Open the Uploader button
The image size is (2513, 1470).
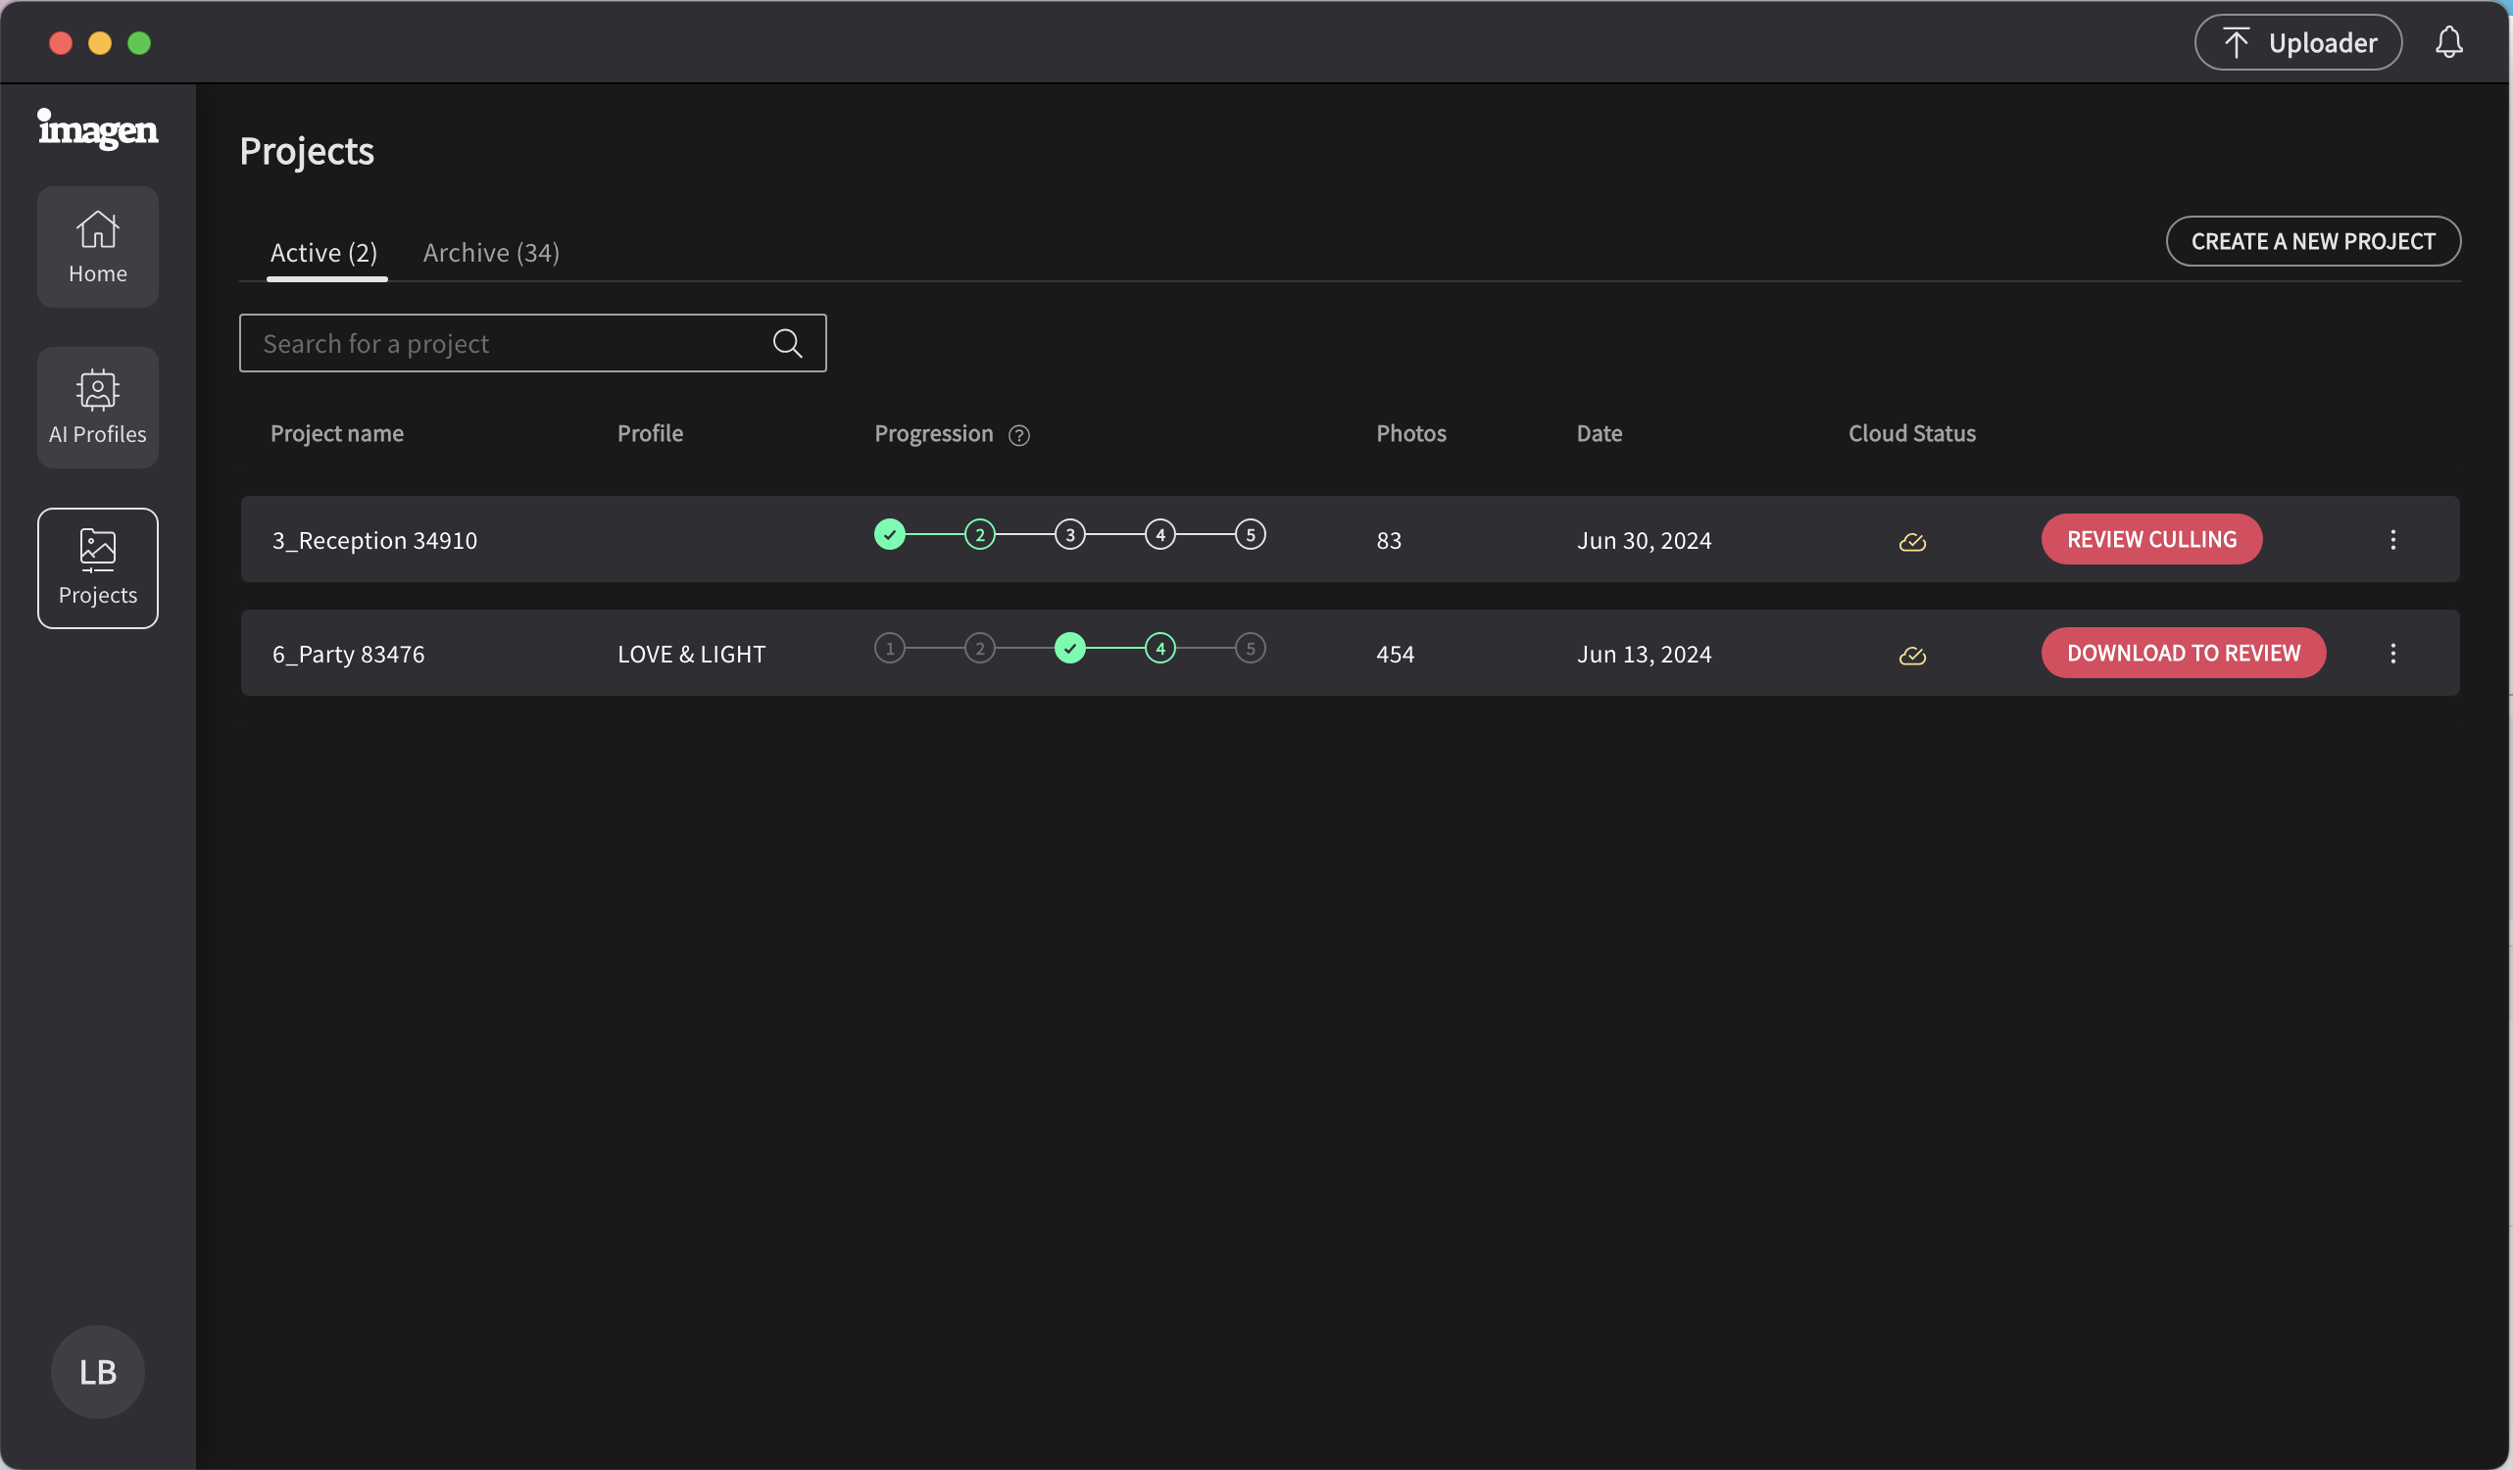coord(2297,42)
